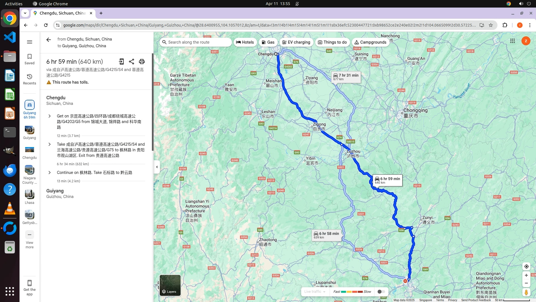The height and width of the screenshot is (302, 536).
Task: Click the share route icon
Action: point(131,62)
